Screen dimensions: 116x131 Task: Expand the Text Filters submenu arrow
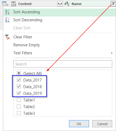[112, 53]
